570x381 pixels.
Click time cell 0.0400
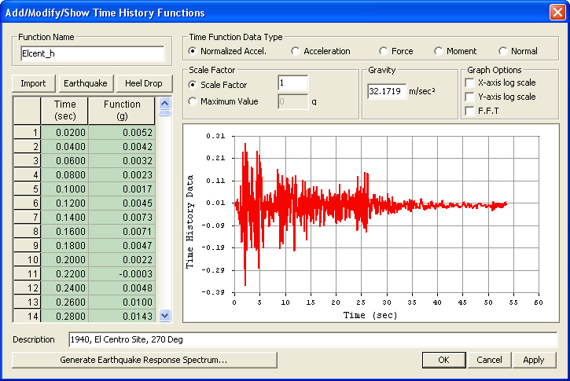[64, 146]
